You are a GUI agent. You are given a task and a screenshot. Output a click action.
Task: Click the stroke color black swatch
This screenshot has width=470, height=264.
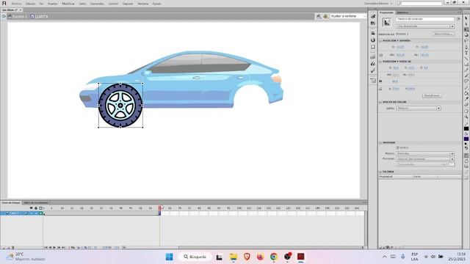(x=466, y=129)
